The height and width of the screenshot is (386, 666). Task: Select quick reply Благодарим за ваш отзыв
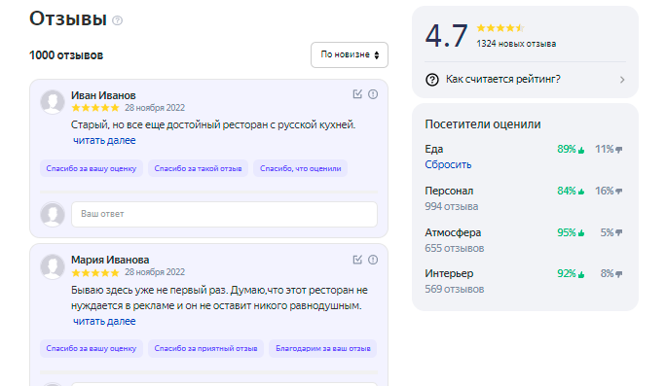click(x=323, y=348)
